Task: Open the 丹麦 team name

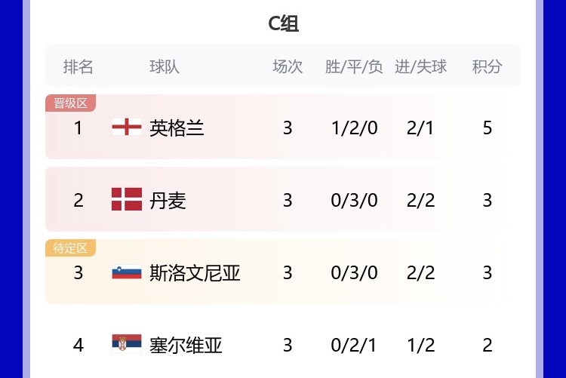Action: coord(168,200)
